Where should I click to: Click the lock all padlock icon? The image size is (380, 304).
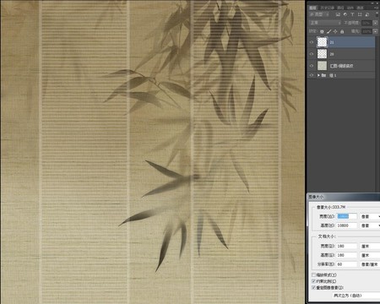tap(342, 31)
